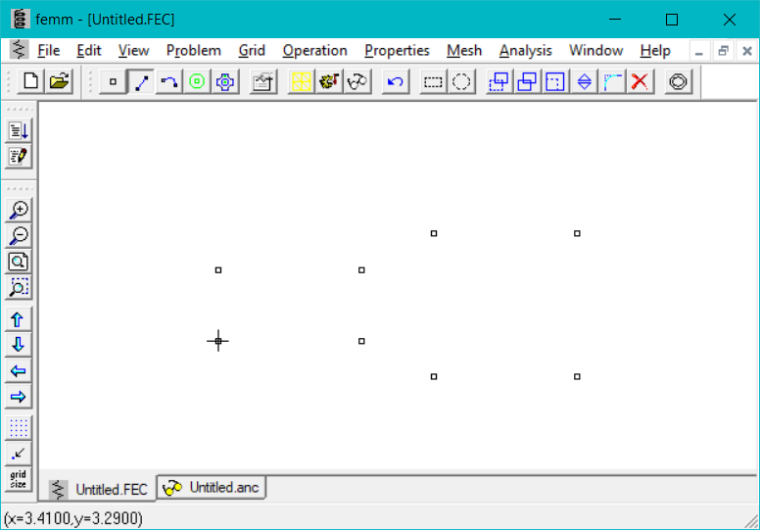This screenshot has height=530, width=760.
Task: Open the Operation menu
Action: (x=315, y=50)
